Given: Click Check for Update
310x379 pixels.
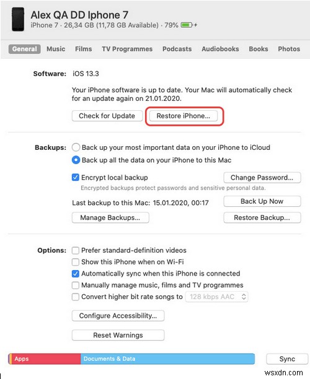Looking at the screenshot, I should (107, 116).
